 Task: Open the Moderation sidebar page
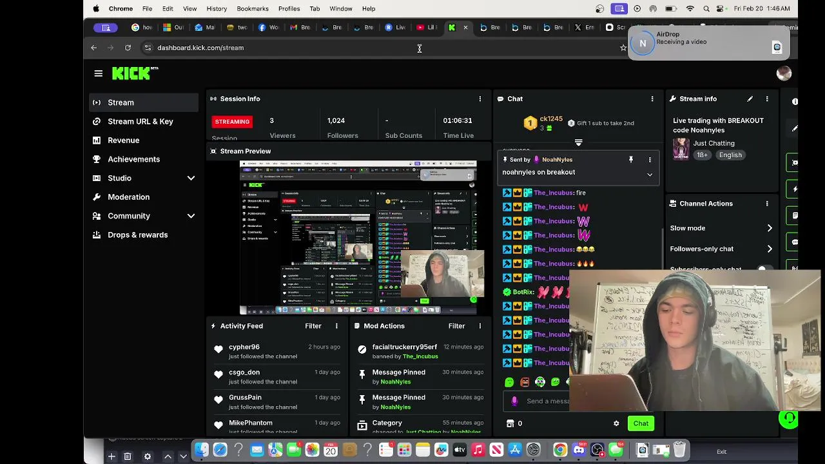144,197
